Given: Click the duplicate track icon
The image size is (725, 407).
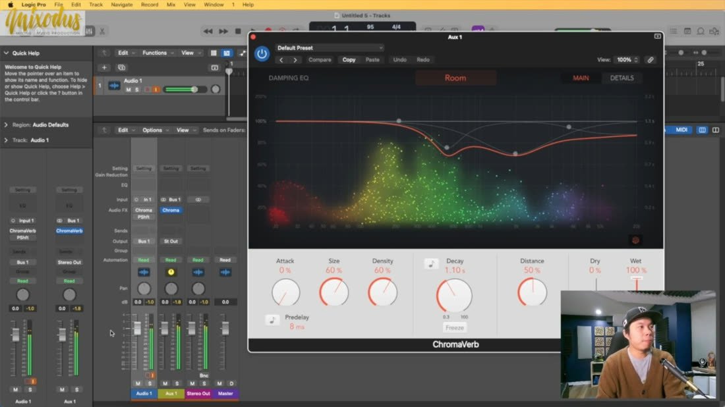Looking at the screenshot, I should coord(122,67).
